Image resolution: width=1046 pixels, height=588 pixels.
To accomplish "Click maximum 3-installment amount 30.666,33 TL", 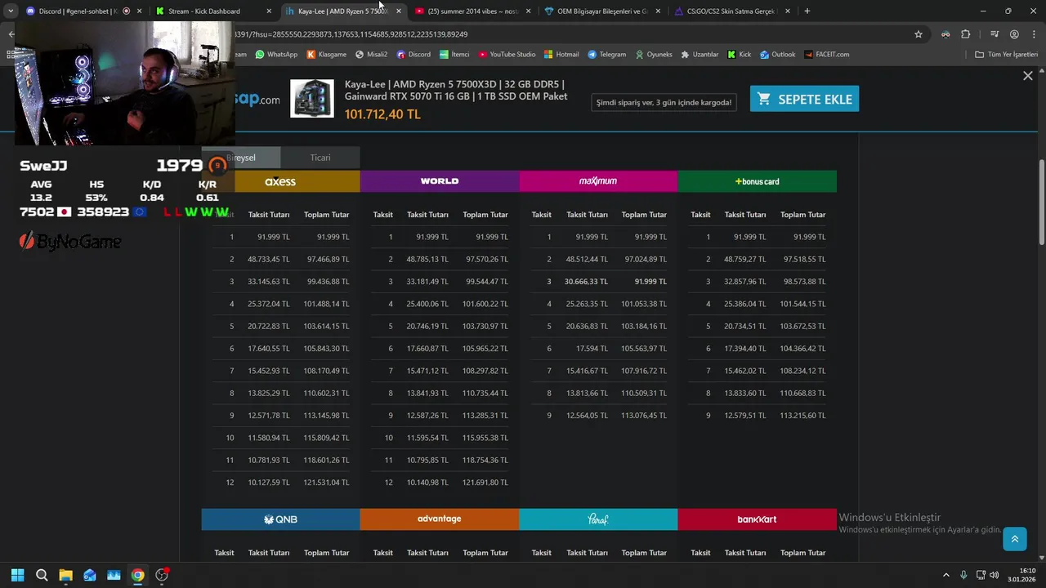I will [586, 281].
